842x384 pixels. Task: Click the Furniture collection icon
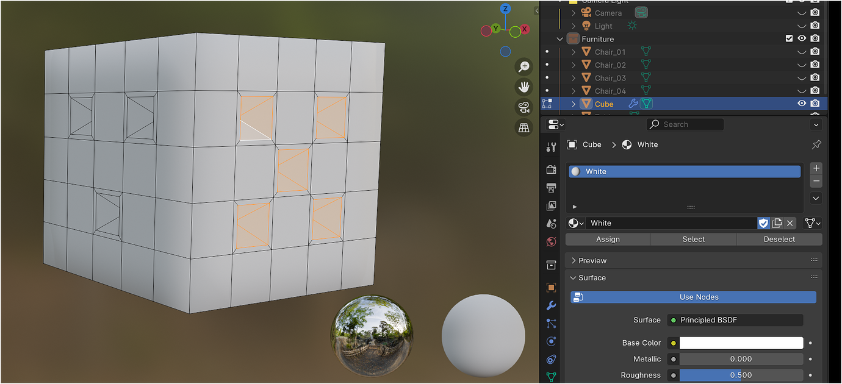[573, 39]
